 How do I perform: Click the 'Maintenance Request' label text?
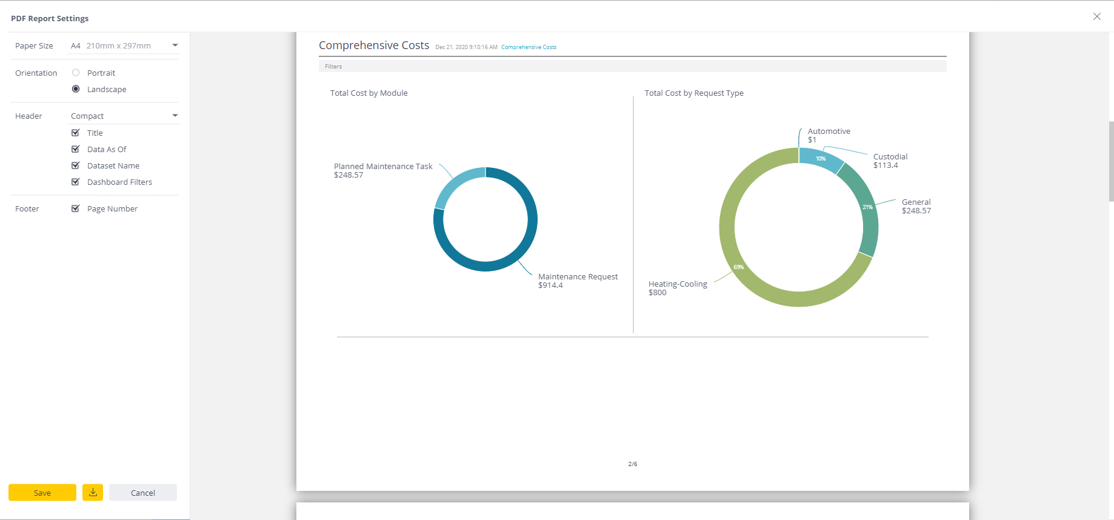tap(578, 276)
